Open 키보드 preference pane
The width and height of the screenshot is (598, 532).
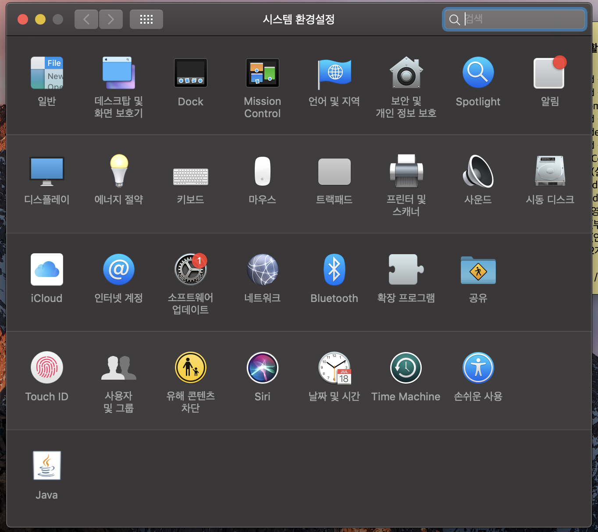(191, 176)
